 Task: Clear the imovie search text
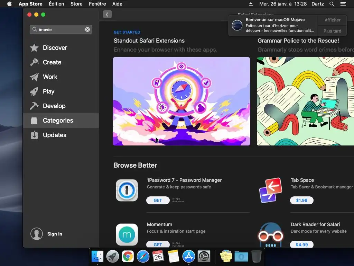[x=87, y=29]
